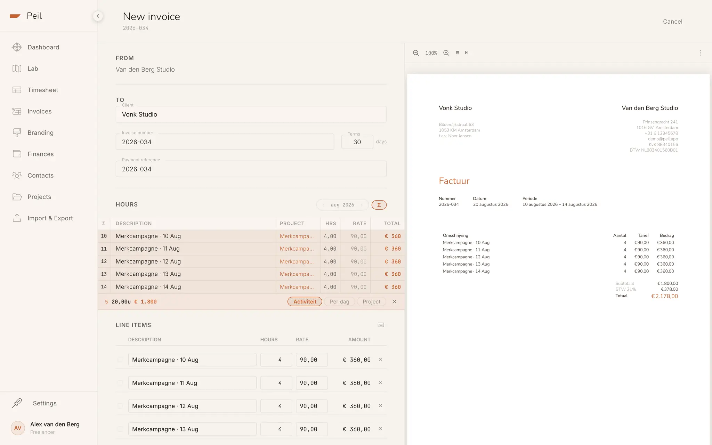Click the TOTAL column header in the hours table
The width and height of the screenshot is (712, 445).
point(392,224)
